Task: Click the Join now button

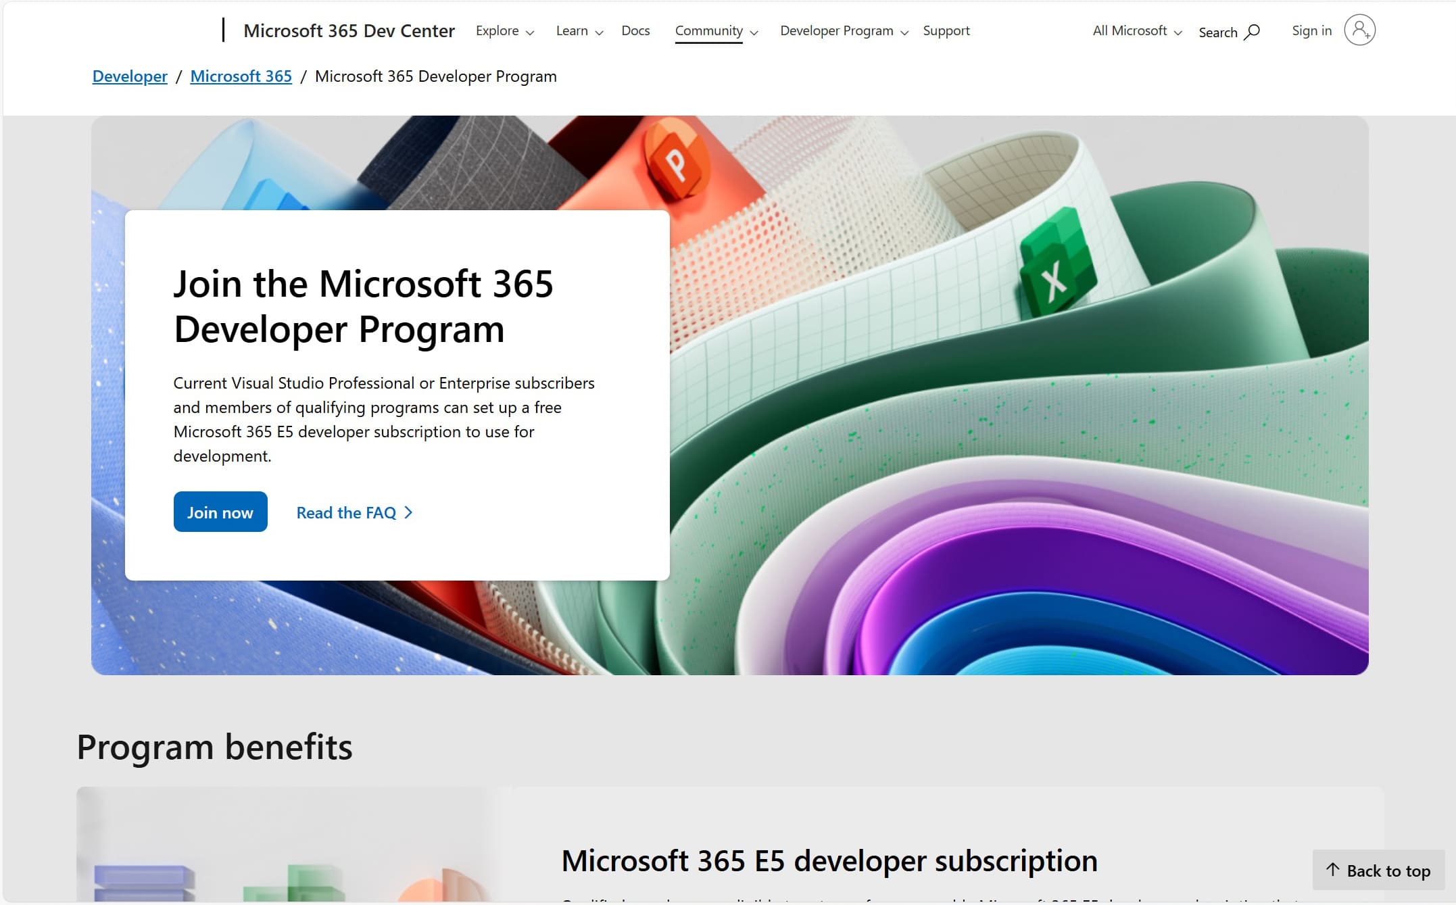Action: [220, 512]
